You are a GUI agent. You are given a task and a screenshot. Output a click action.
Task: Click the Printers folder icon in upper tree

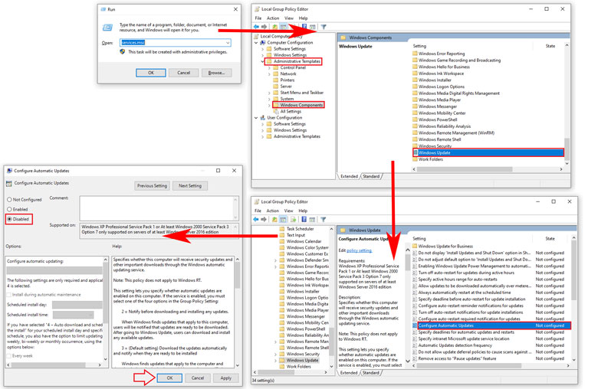tap(276, 80)
